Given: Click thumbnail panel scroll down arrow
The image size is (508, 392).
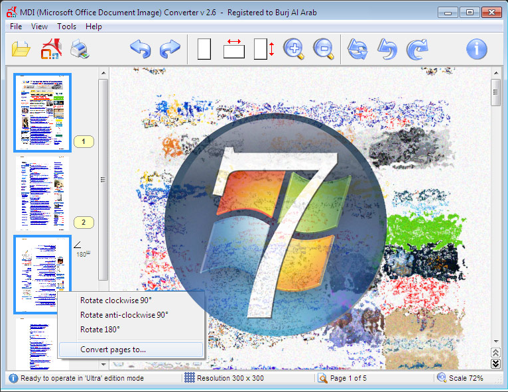Looking at the screenshot, I should [x=103, y=364].
